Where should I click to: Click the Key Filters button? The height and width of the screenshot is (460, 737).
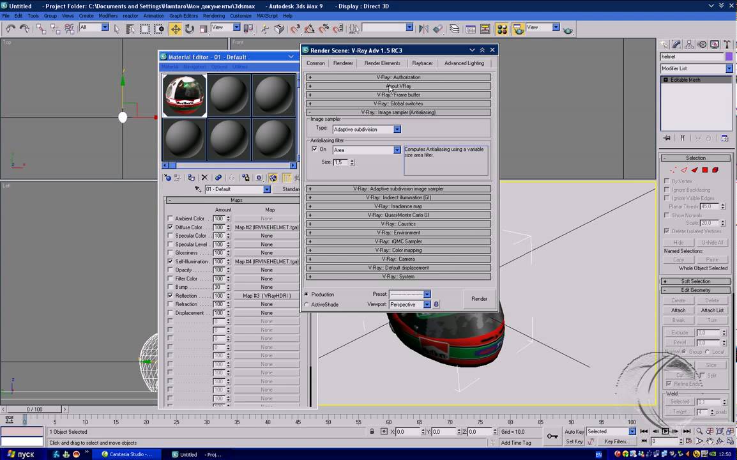tap(616, 441)
